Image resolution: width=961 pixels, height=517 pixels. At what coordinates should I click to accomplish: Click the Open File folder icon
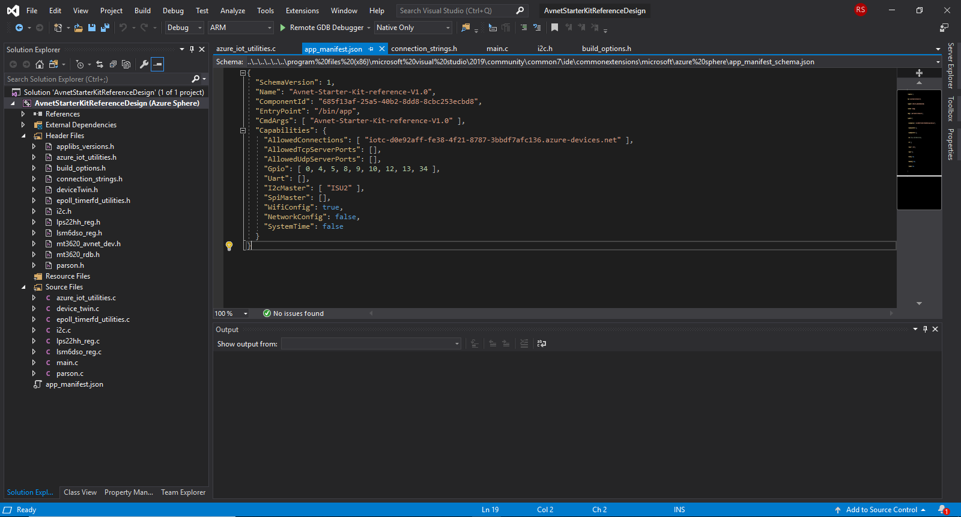point(79,28)
